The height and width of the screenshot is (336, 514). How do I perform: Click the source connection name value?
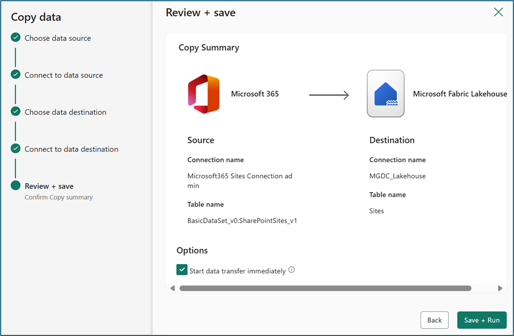(x=240, y=181)
